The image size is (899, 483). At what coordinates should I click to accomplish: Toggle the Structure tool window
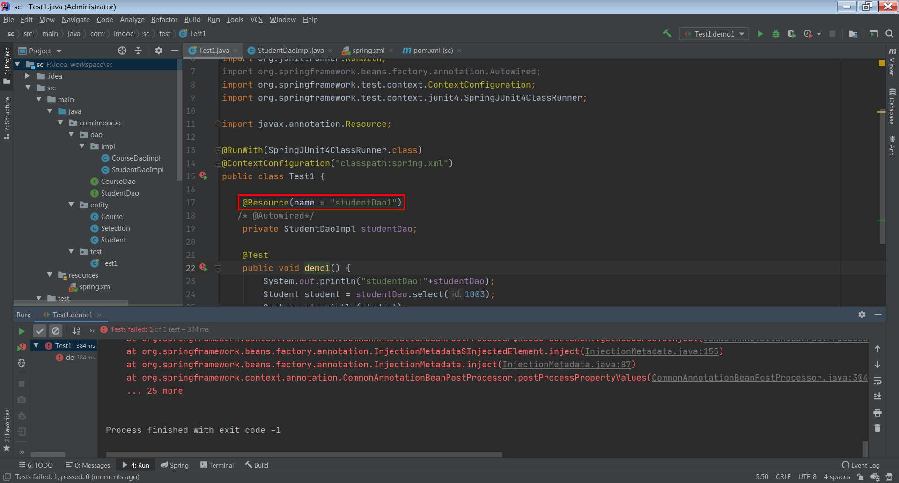point(7,118)
